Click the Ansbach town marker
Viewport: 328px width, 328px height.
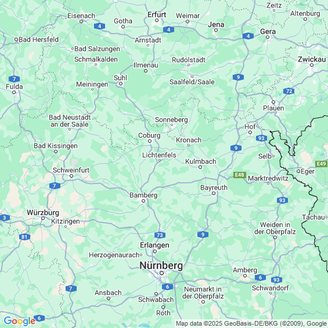coord(109,298)
